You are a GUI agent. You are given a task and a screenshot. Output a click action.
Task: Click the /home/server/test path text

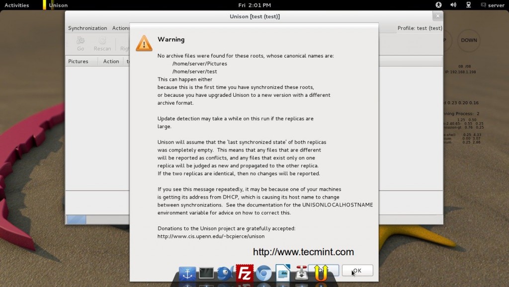pos(194,72)
